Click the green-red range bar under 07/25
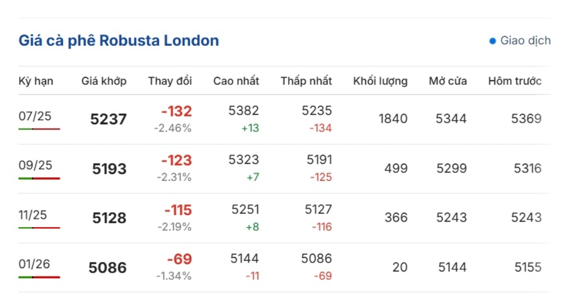The image size is (578, 295). tap(39, 129)
